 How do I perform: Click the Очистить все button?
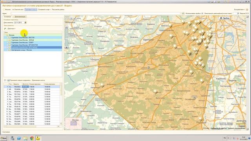18,9
